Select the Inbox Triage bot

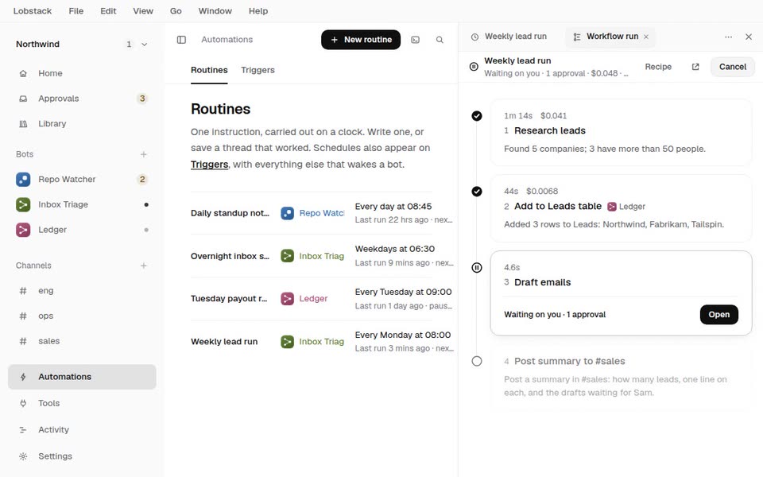tap(82, 204)
